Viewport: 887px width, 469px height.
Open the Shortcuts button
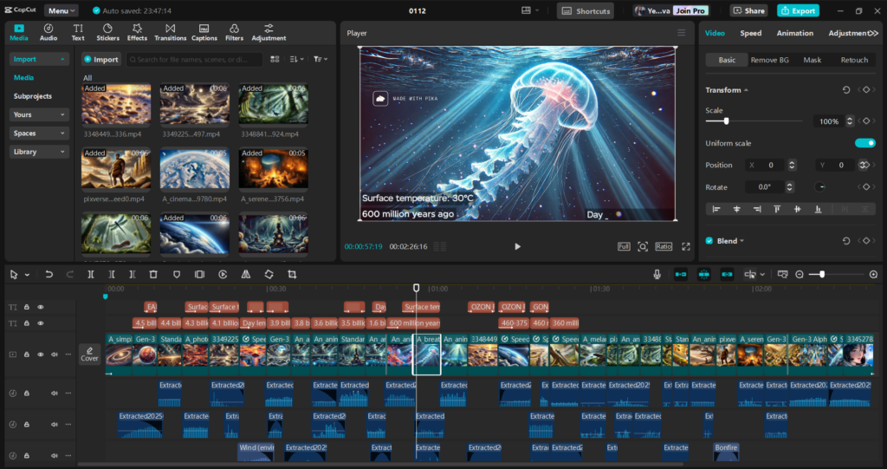coord(585,11)
